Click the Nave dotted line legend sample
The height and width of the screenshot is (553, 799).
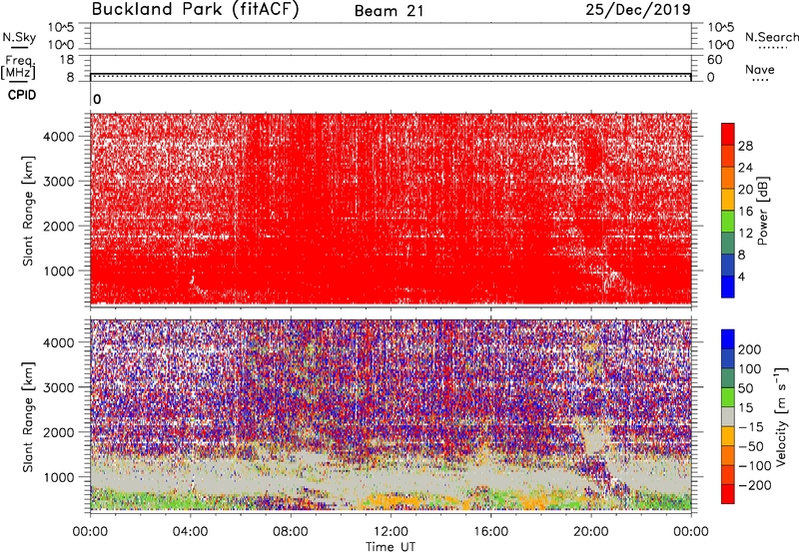(760, 80)
